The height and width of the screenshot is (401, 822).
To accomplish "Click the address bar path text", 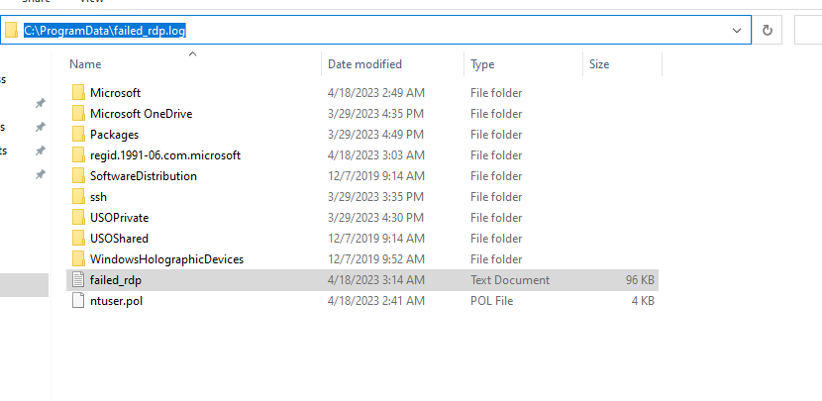I will coord(105,31).
